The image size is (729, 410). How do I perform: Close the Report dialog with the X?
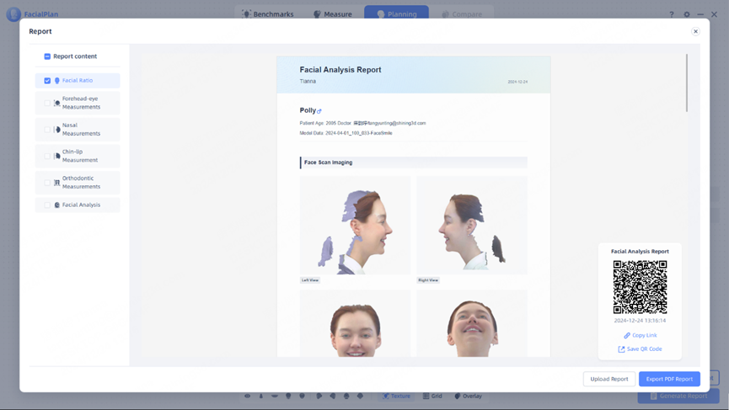pos(695,32)
